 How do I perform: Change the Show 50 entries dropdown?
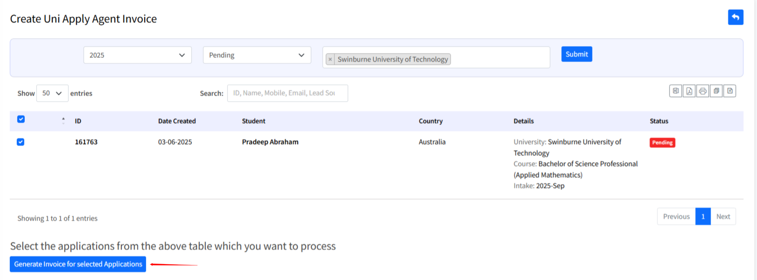pos(52,93)
